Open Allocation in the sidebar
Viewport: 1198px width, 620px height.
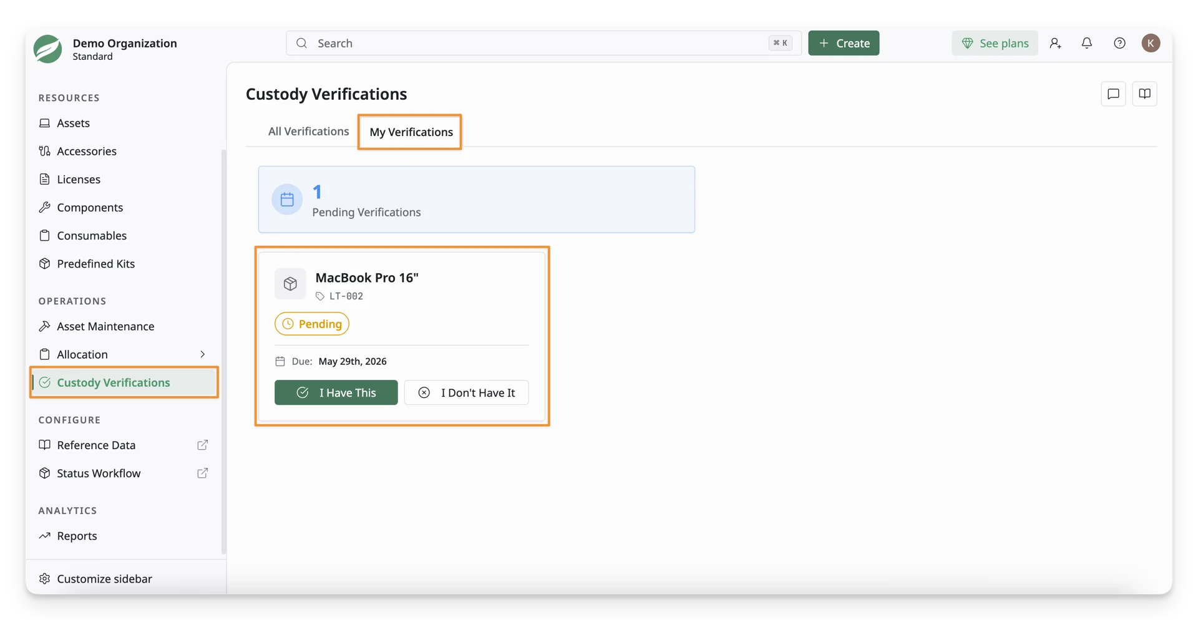(x=82, y=354)
